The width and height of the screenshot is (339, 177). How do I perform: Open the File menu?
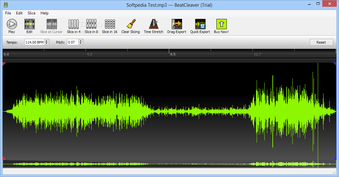pos(8,13)
